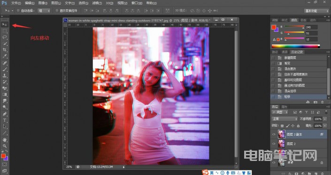Enable the 显示变换控件 checkbox
Image resolution: width=331 pixels, height=175 pixels.
pos(56,10)
